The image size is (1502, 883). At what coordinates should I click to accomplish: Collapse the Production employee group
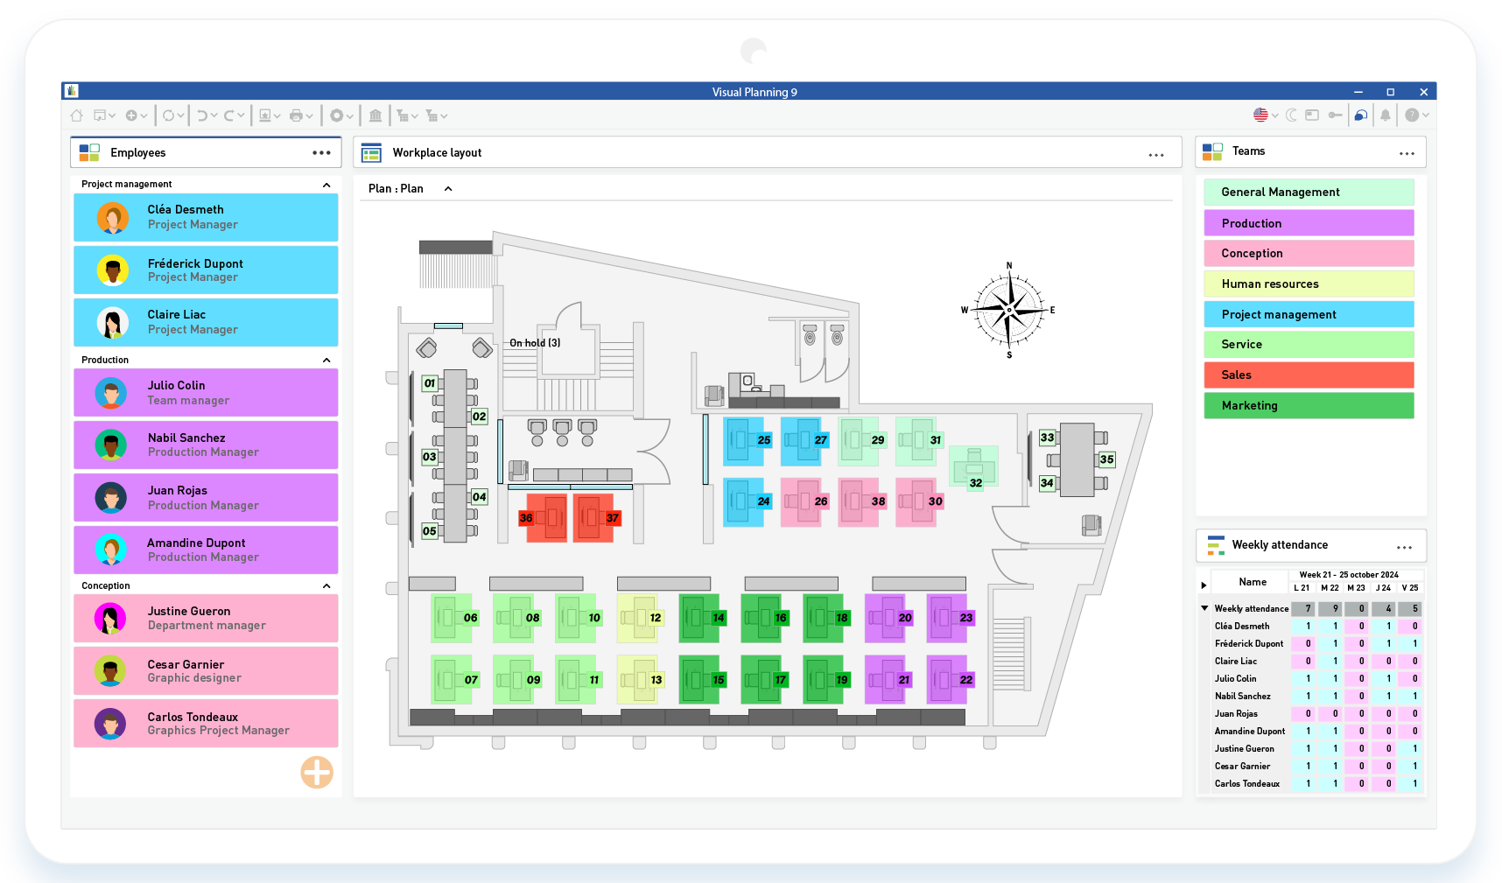click(x=326, y=359)
